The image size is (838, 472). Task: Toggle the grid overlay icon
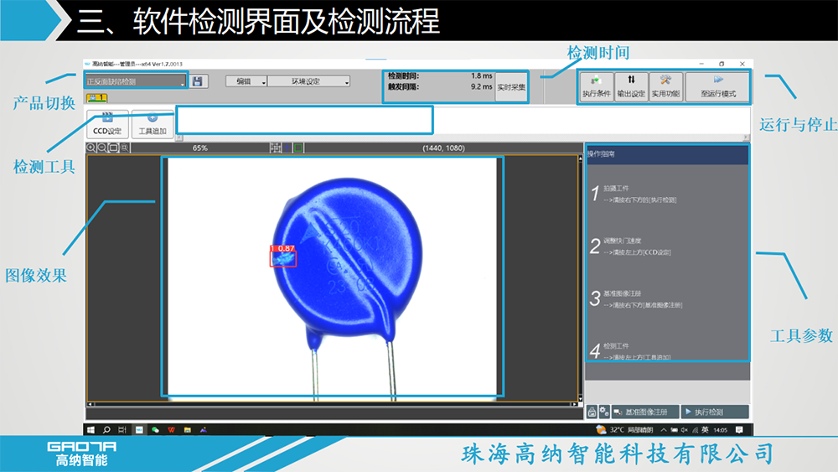tap(275, 148)
